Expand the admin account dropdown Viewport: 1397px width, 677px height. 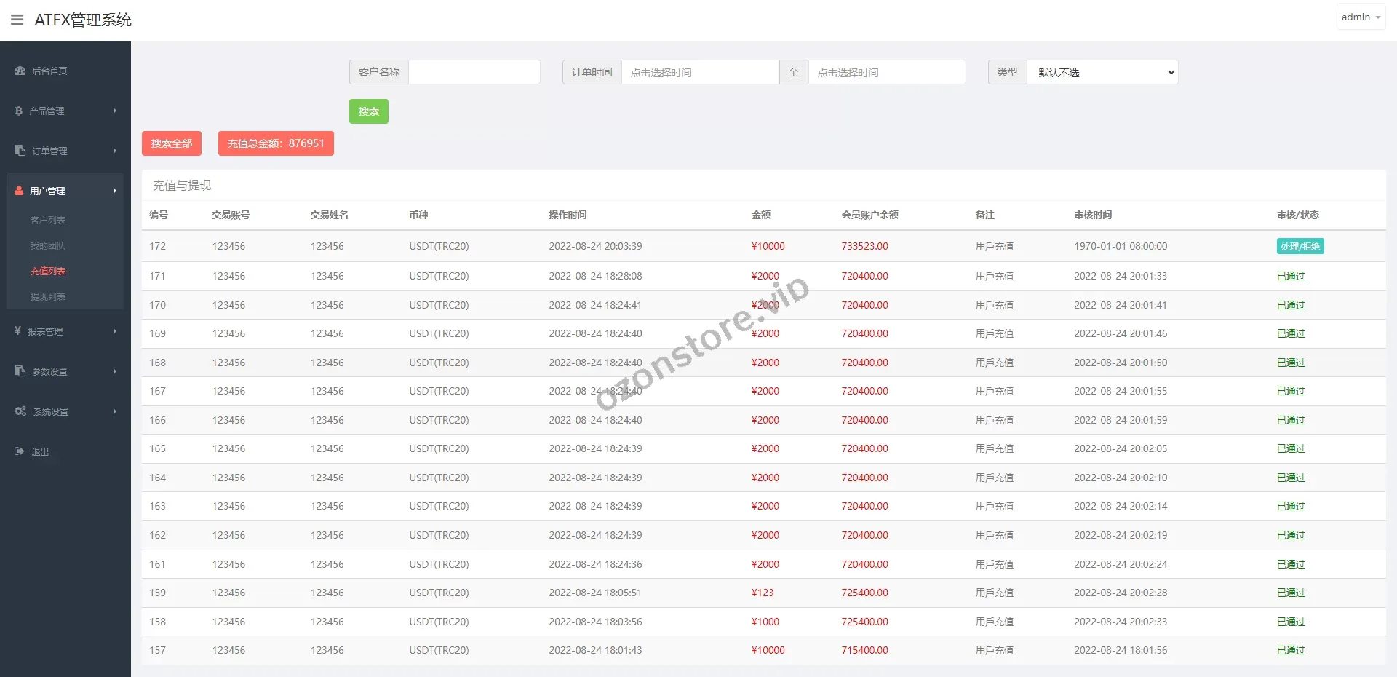tap(1359, 17)
